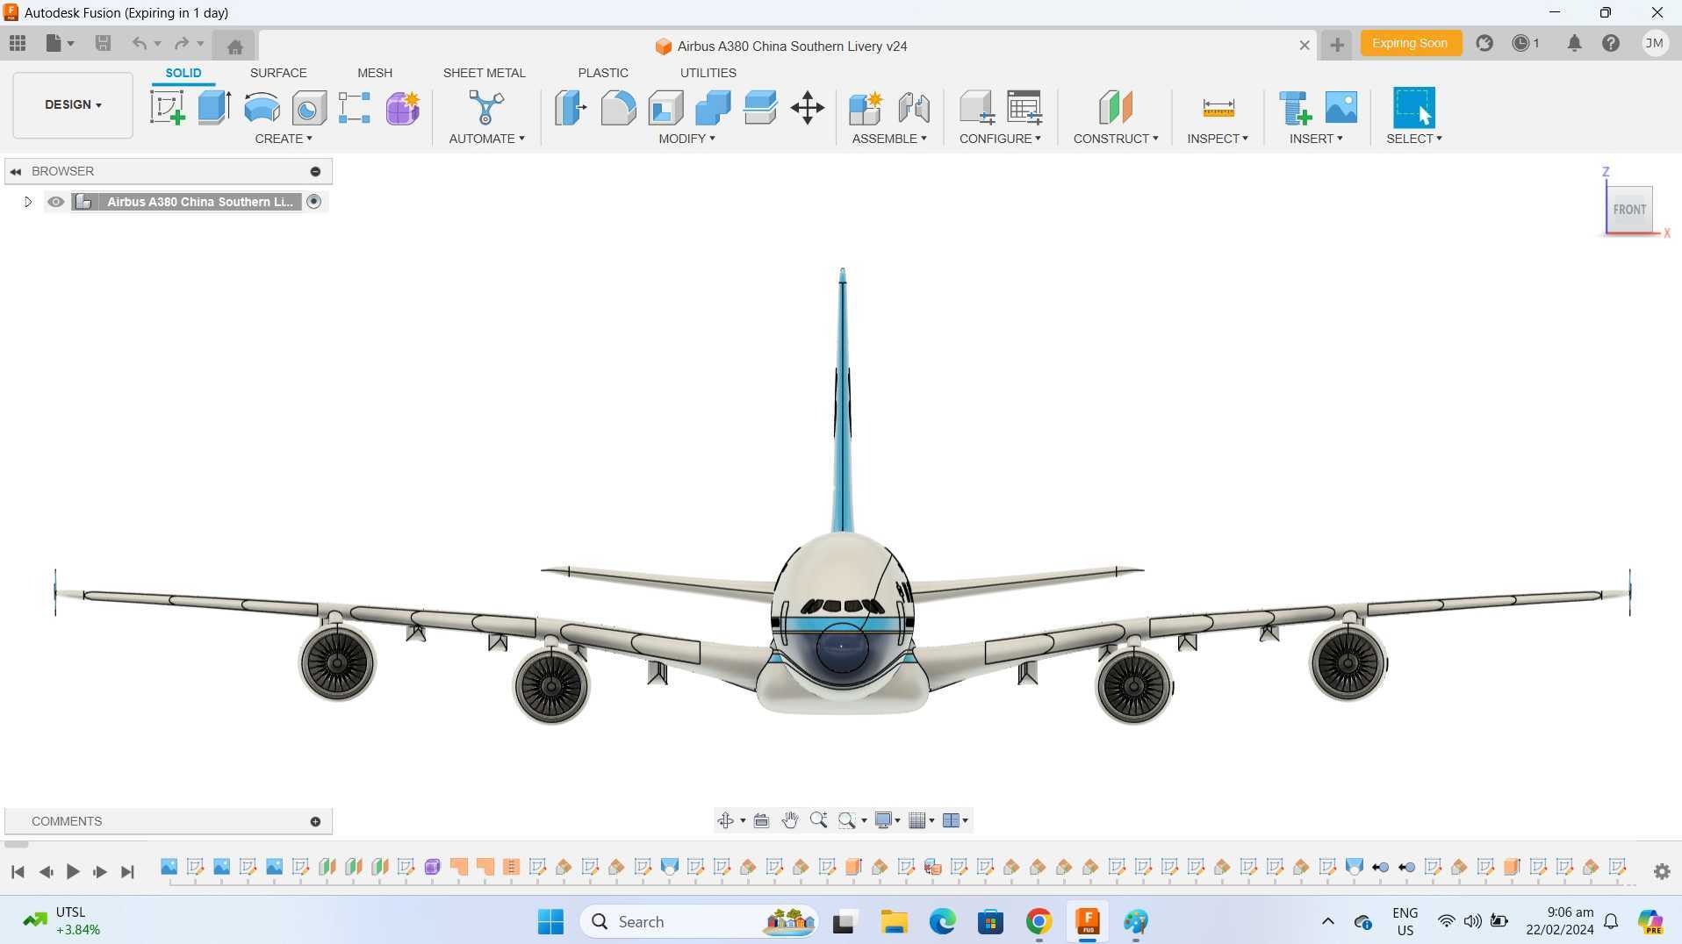
Task: Click the taskbar Search box
Action: [699, 921]
